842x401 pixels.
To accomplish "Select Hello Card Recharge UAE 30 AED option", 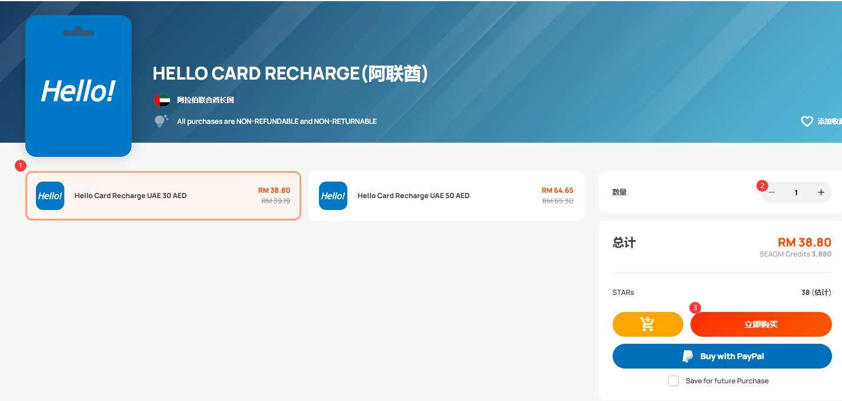I will pos(163,196).
